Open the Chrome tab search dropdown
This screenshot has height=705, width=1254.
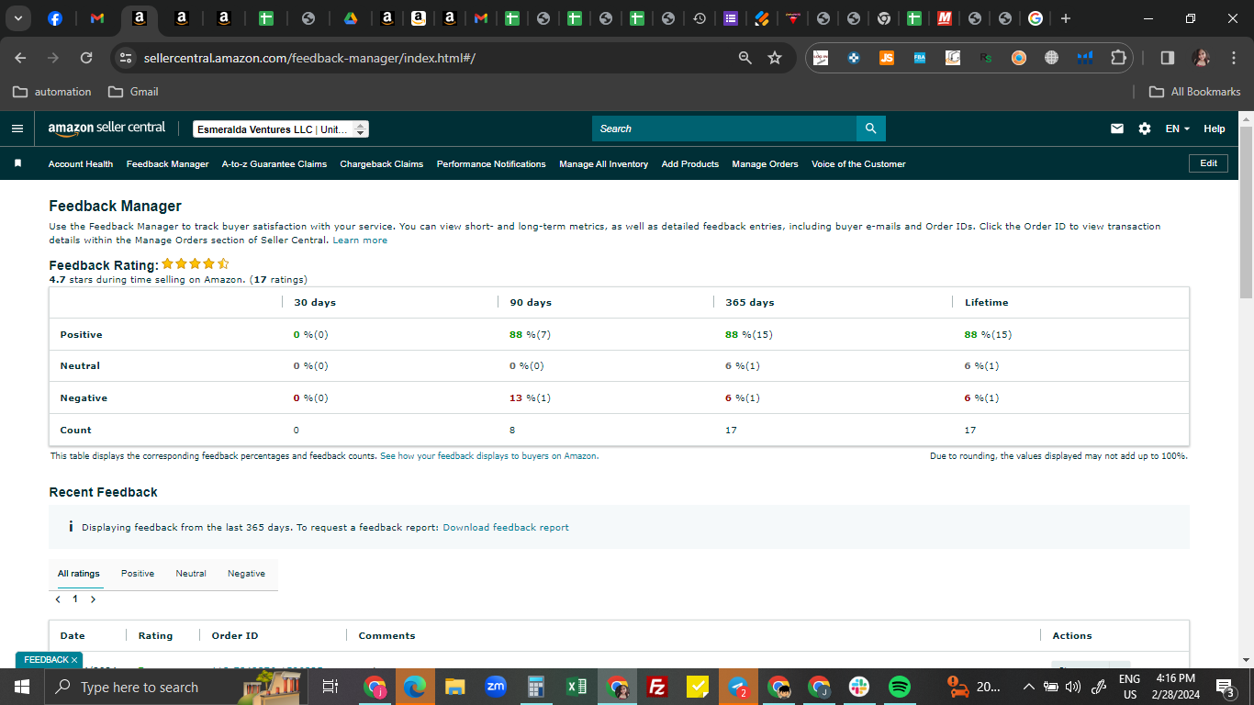click(x=17, y=18)
